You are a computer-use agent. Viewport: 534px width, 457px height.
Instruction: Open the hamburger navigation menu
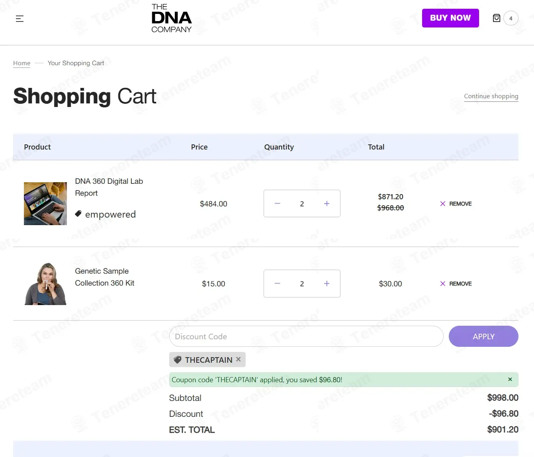click(x=20, y=18)
